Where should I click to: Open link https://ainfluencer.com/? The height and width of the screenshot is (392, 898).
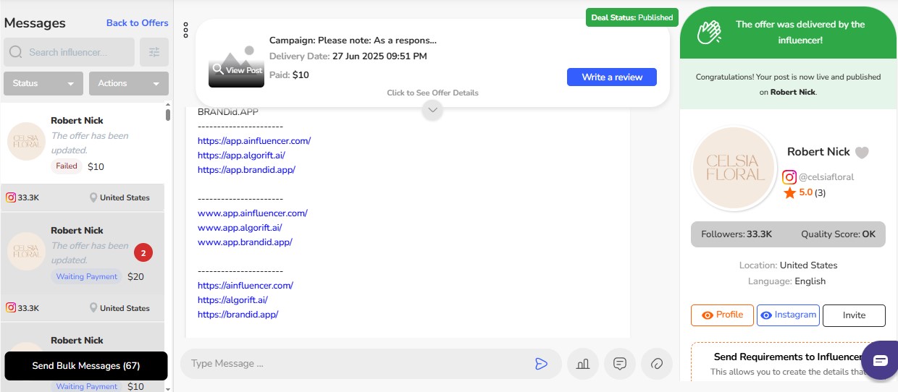(246, 286)
